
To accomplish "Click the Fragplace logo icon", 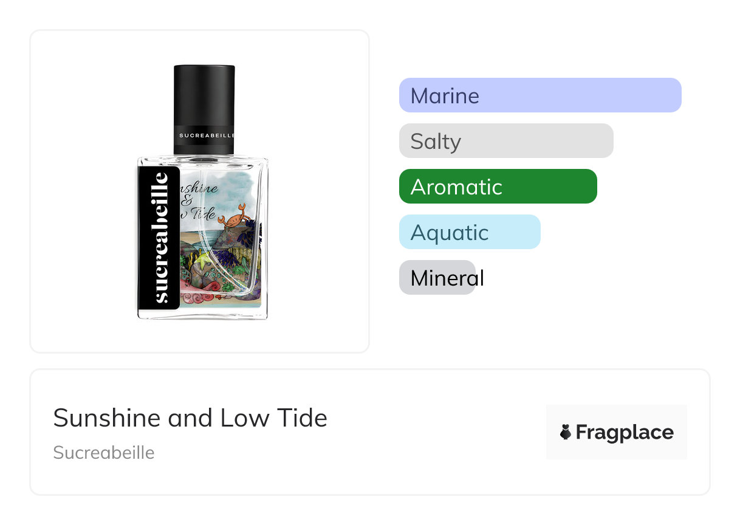I will pos(566,432).
